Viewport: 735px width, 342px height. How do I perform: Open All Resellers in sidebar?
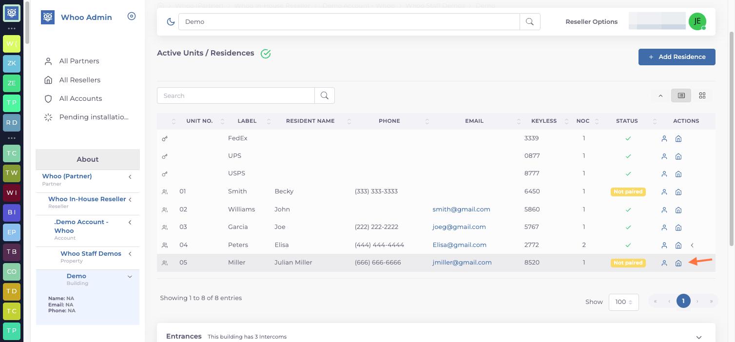tap(80, 80)
